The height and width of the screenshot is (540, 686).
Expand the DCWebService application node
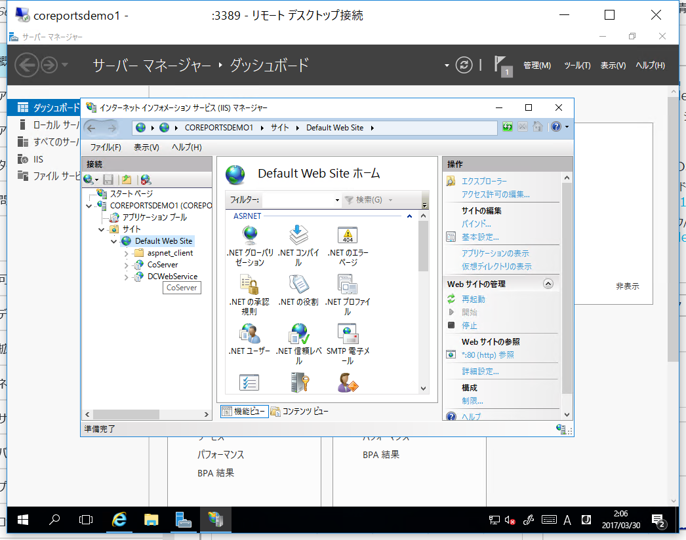tap(127, 277)
